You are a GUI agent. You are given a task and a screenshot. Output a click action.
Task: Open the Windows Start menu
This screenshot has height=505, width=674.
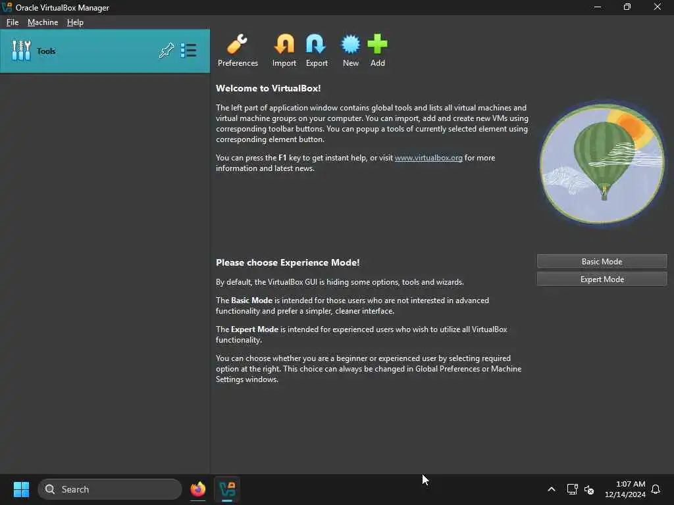21,489
